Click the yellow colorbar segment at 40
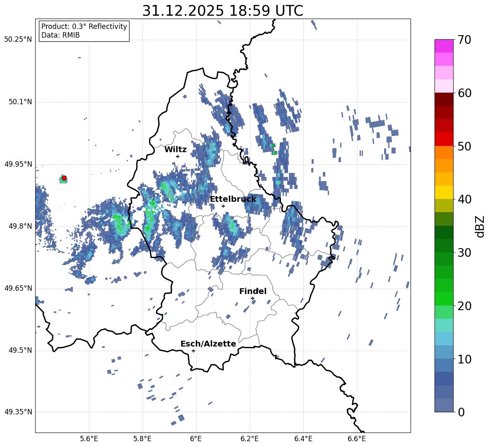 [444, 192]
